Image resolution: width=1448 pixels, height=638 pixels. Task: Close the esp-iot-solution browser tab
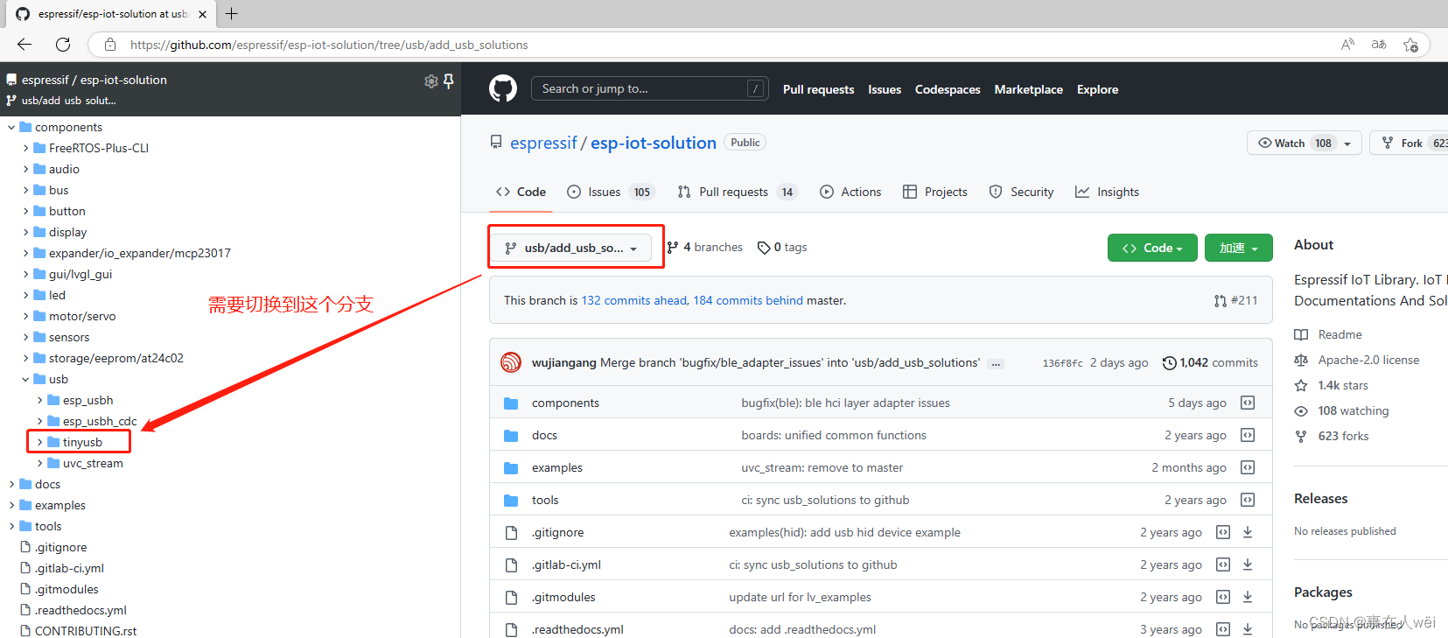tap(202, 14)
